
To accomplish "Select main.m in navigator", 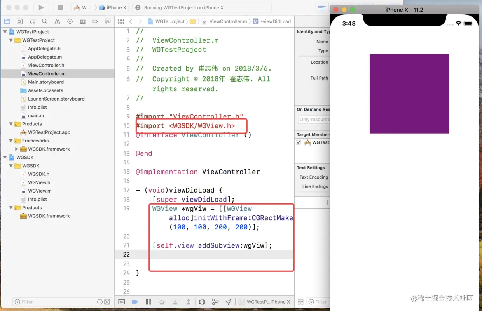I will [x=36, y=116].
